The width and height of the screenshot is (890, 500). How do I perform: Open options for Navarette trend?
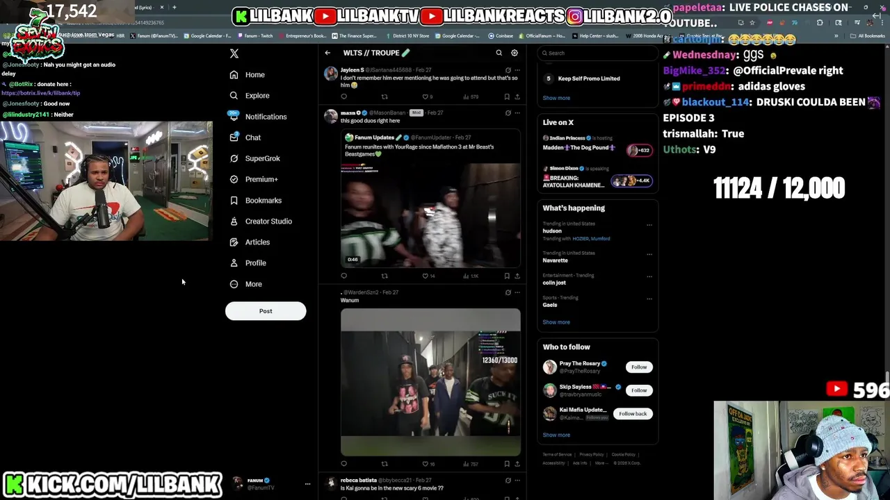pyautogui.click(x=649, y=253)
